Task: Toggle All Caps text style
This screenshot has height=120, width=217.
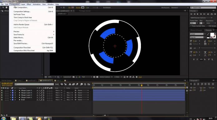Action: tap(201, 60)
